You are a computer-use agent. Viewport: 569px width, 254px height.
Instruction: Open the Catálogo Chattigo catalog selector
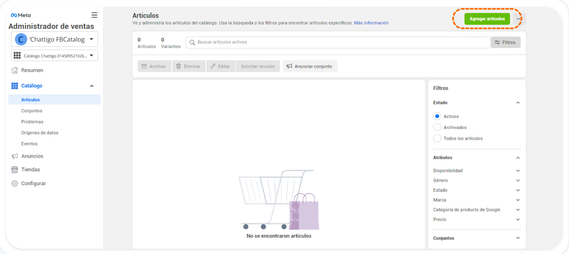coord(55,56)
